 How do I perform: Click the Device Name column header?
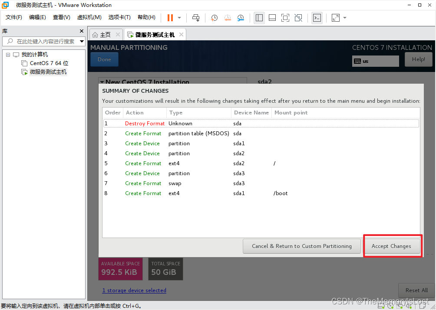click(x=251, y=113)
